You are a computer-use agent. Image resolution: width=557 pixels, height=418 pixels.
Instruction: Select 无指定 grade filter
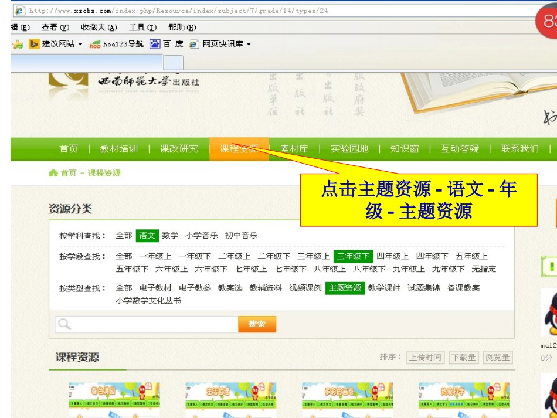point(484,269)
